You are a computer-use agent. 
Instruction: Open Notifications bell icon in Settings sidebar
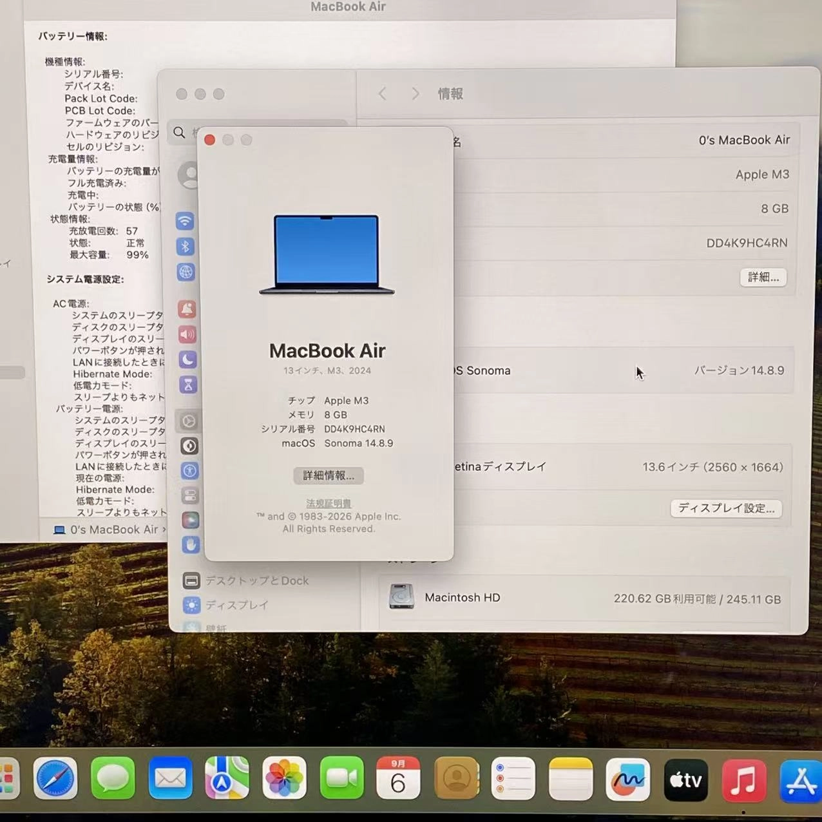tap(187, 309)
